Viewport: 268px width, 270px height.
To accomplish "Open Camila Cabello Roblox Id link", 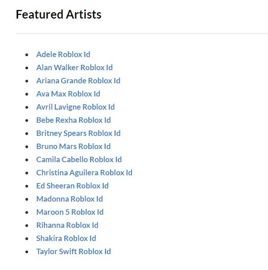I will click(79, 159).
